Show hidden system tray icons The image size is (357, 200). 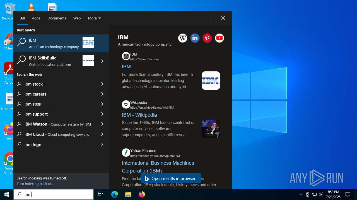point(301,194)
